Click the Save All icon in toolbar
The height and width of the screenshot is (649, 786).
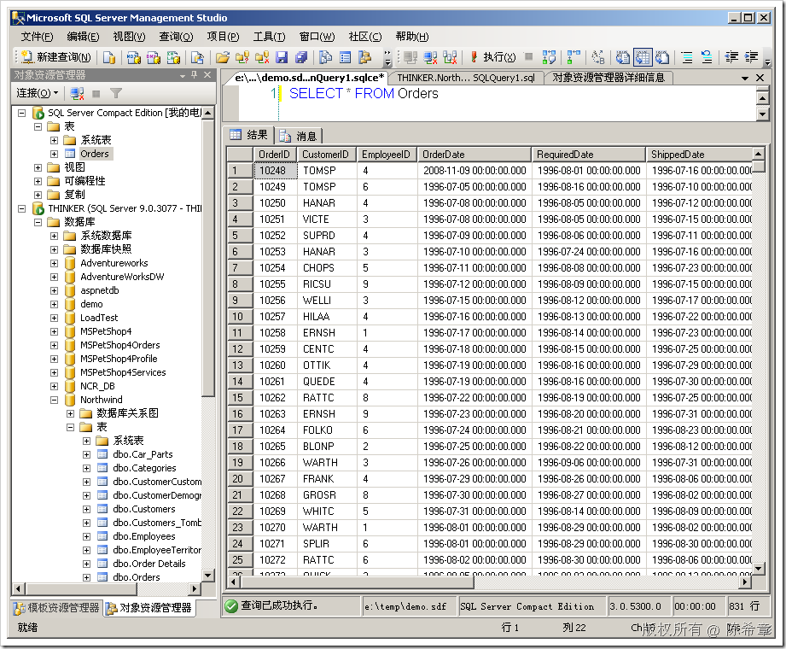(300, 57)
